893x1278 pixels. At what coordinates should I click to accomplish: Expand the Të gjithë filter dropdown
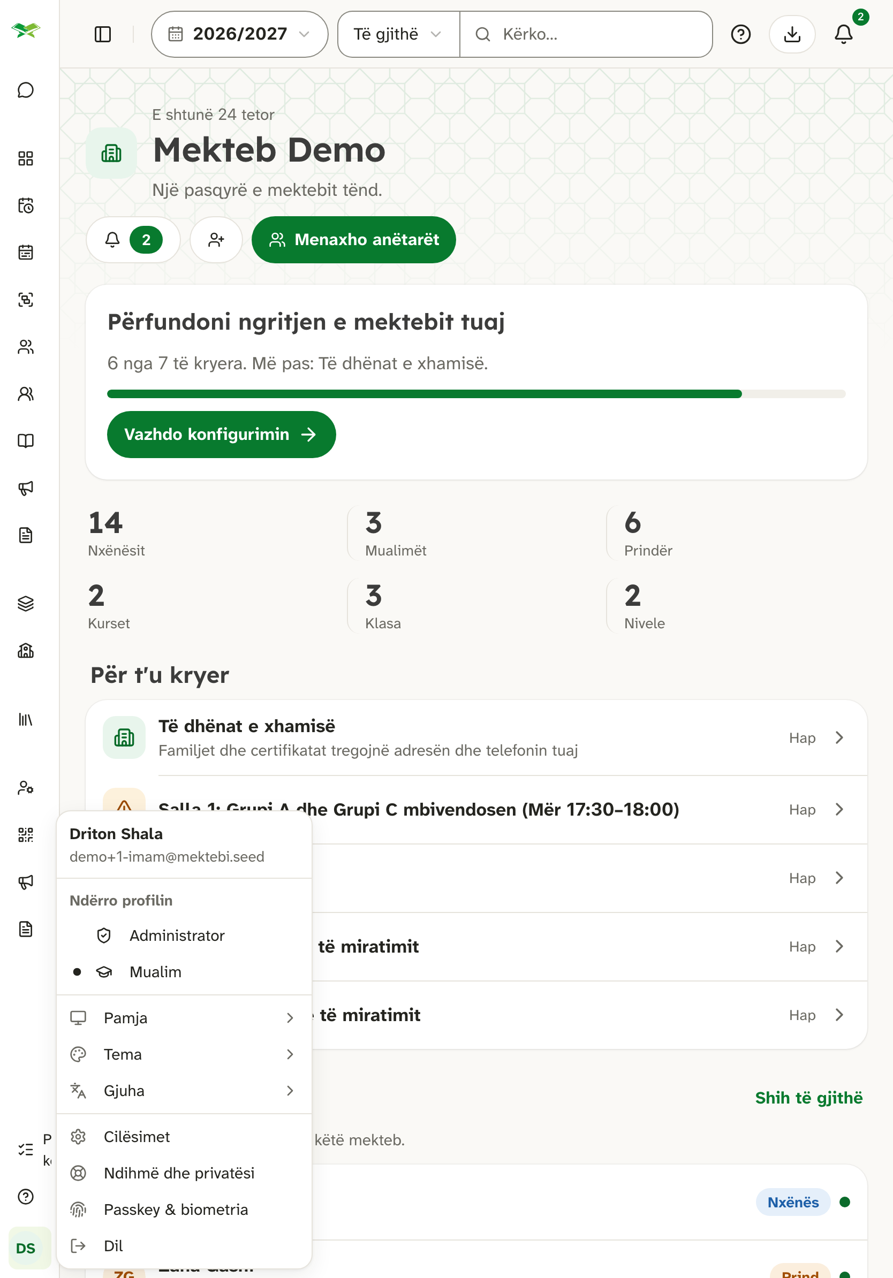point(399,34)
